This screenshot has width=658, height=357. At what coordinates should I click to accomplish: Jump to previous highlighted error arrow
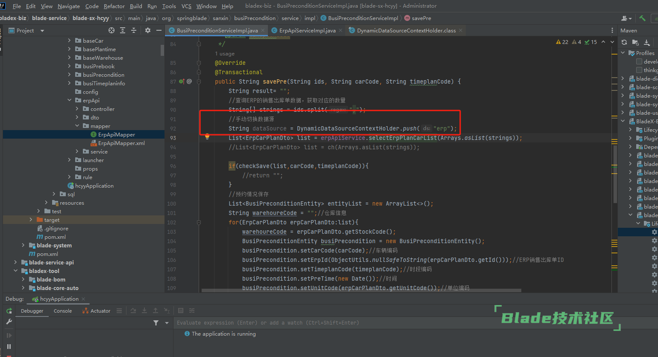click(603, 42)
